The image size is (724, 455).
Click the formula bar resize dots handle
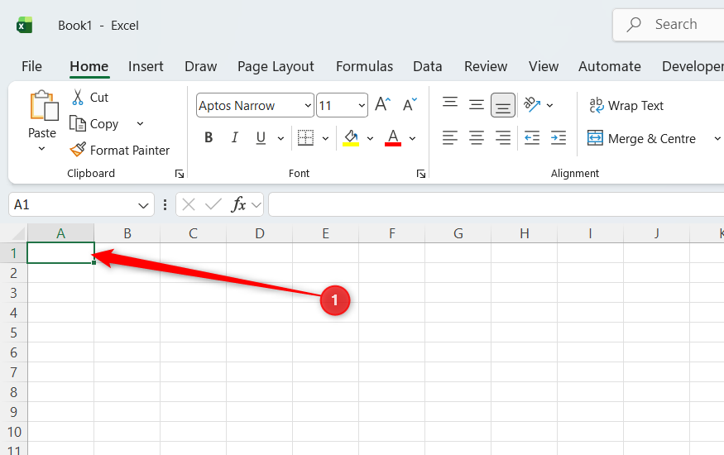pos(165,204)
